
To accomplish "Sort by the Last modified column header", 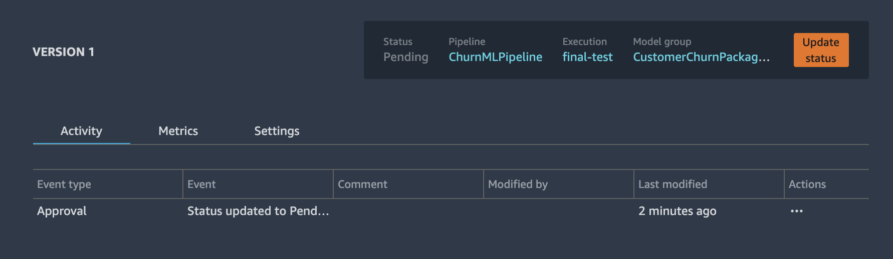I will pyautogui.click(x=673, y=184).
